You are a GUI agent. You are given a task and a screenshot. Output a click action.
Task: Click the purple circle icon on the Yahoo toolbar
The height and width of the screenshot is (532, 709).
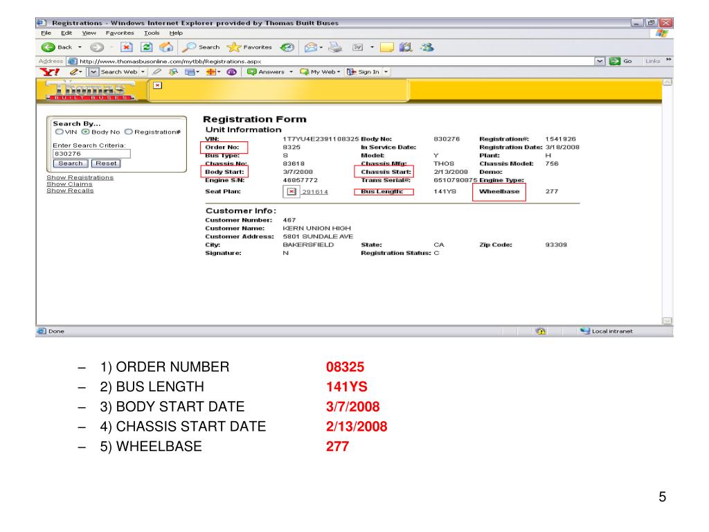click(231, 72)
